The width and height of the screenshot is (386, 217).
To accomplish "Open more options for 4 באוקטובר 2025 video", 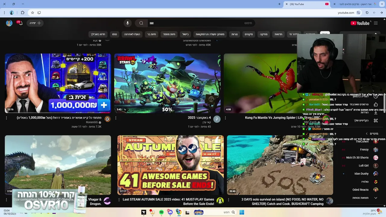I will (x=116, y=118).
